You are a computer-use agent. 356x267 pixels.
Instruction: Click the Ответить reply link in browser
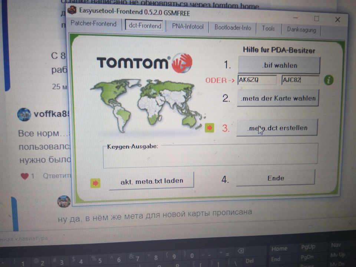click(57, 176)
